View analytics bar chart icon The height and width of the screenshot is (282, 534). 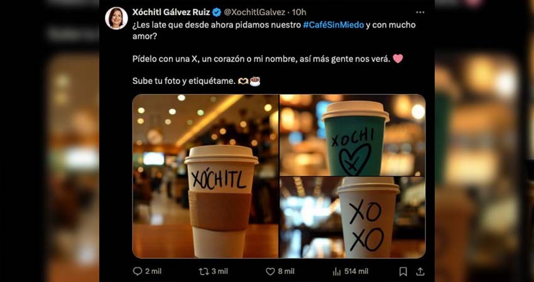click(337, 271)
